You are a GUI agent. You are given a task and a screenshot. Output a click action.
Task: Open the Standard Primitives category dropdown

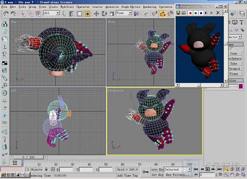pyautogui.click(x=235, y=37)
